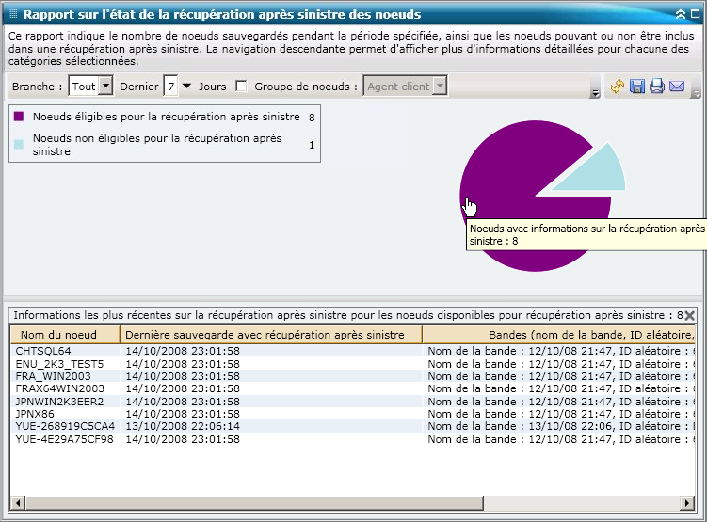Print the report with the printer icon

point(657,86)
